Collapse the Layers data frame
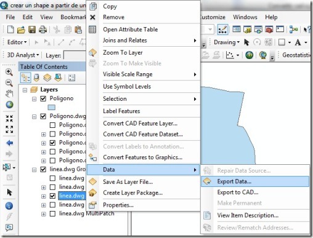313x238 pixels. pyautogui.click(x=25, y=90)
